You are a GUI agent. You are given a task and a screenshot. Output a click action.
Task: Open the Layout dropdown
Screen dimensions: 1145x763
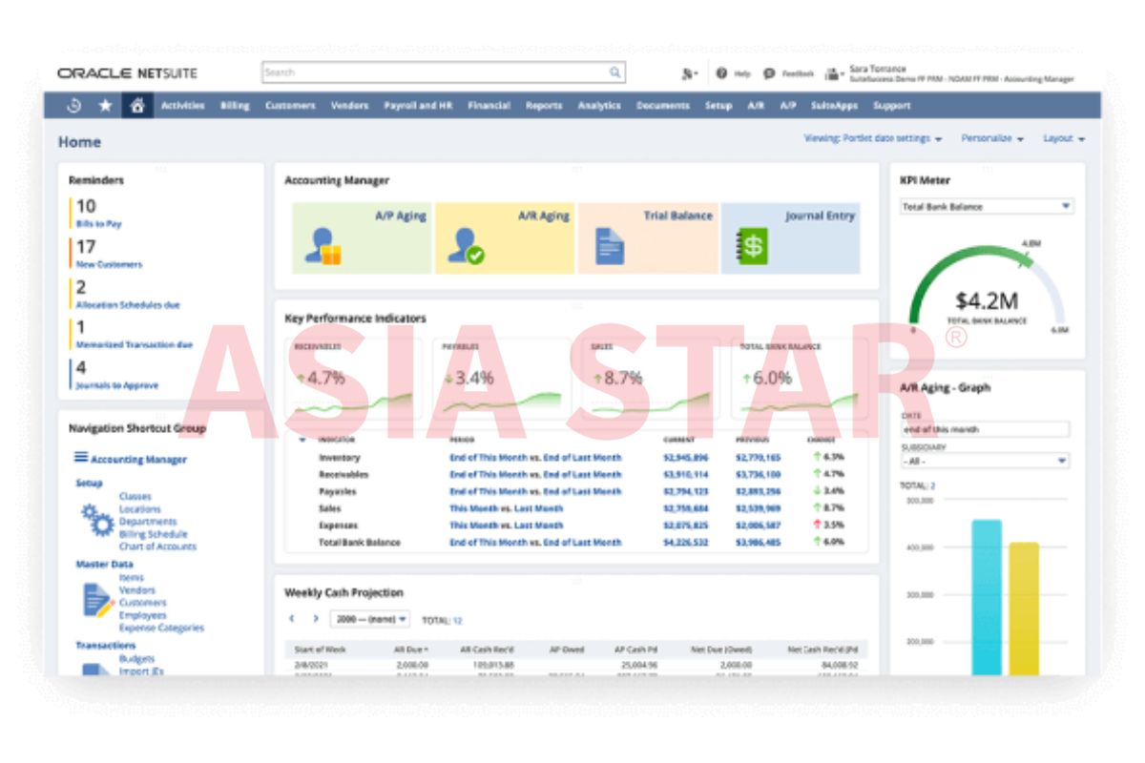pyautogui.click(x=1064, y=138)
